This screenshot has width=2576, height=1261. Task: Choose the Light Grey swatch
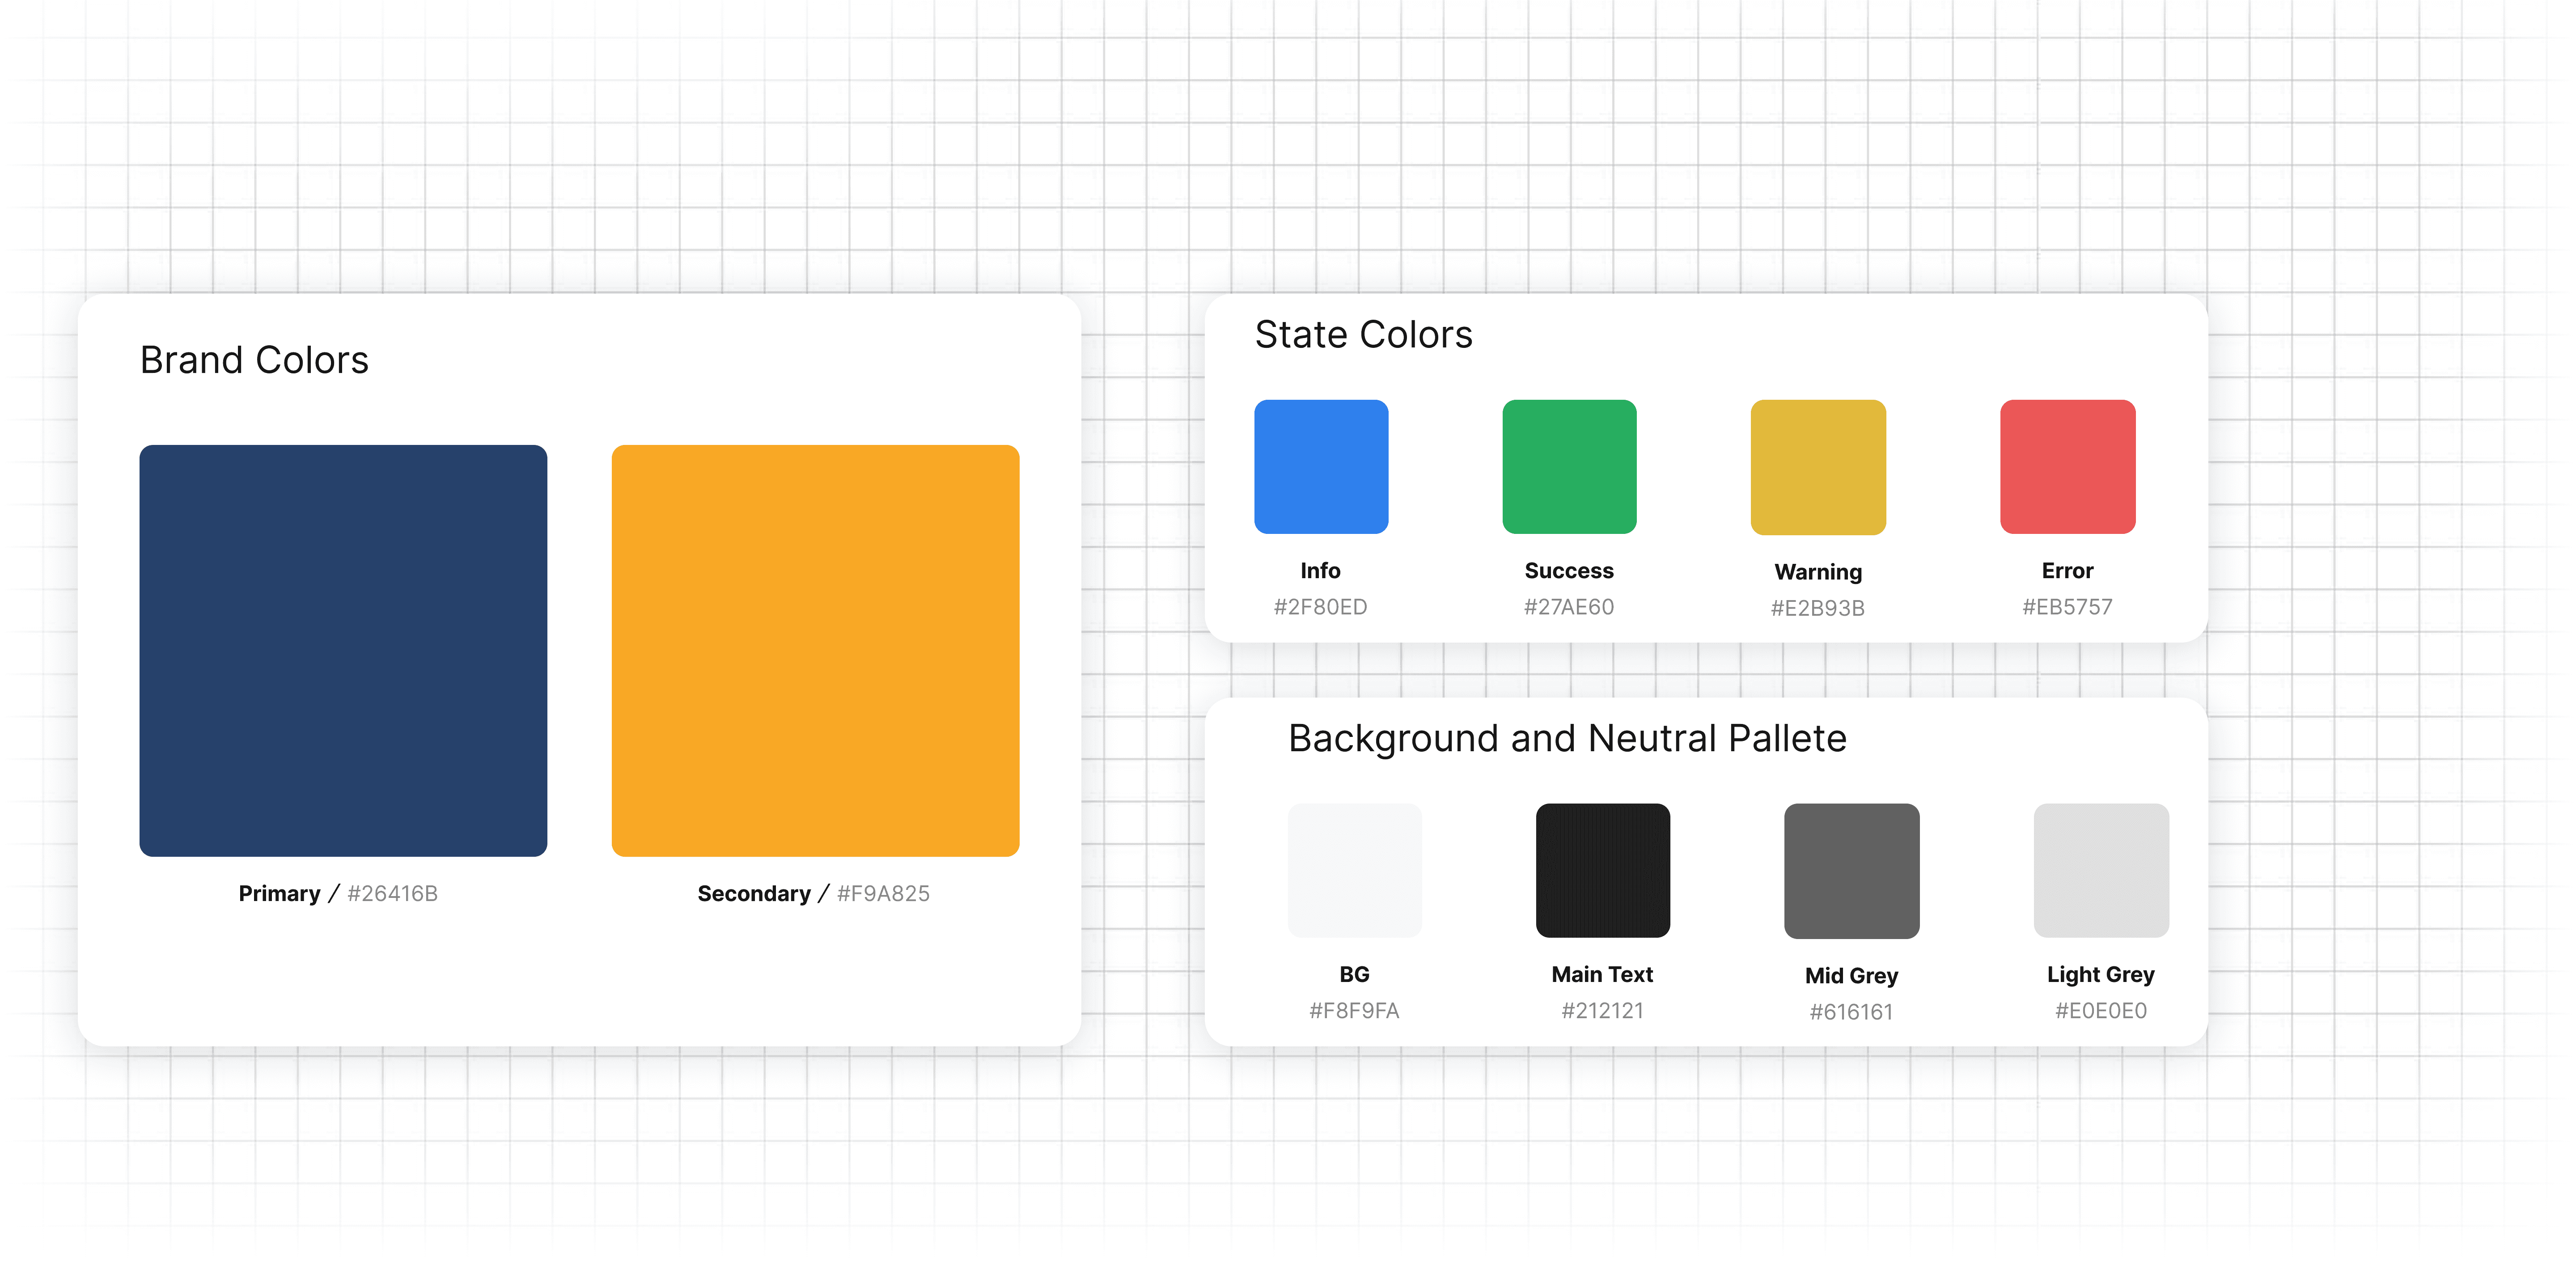coord(2100,870)
